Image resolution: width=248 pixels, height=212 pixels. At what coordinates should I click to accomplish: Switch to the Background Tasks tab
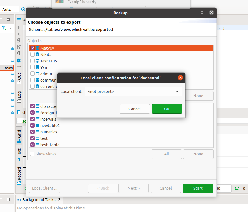pos(39,200)
